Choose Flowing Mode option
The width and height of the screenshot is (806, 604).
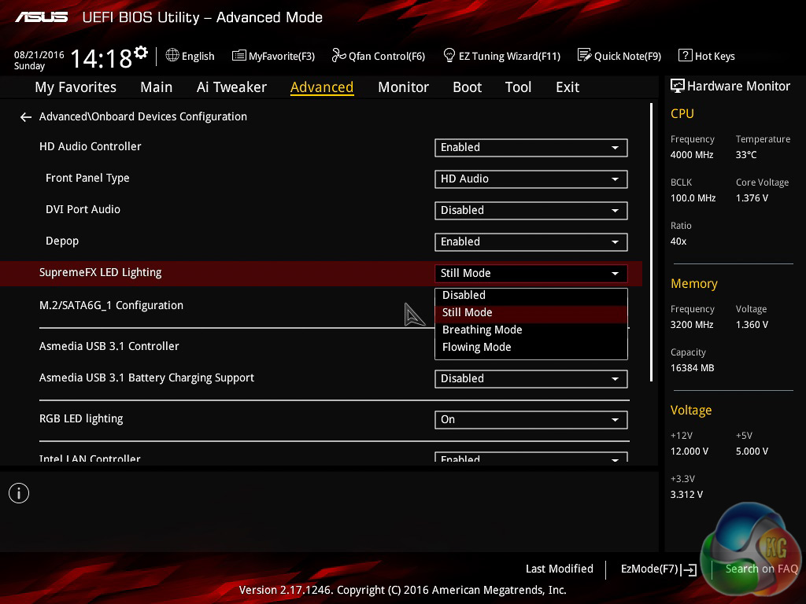pos(531,347)
